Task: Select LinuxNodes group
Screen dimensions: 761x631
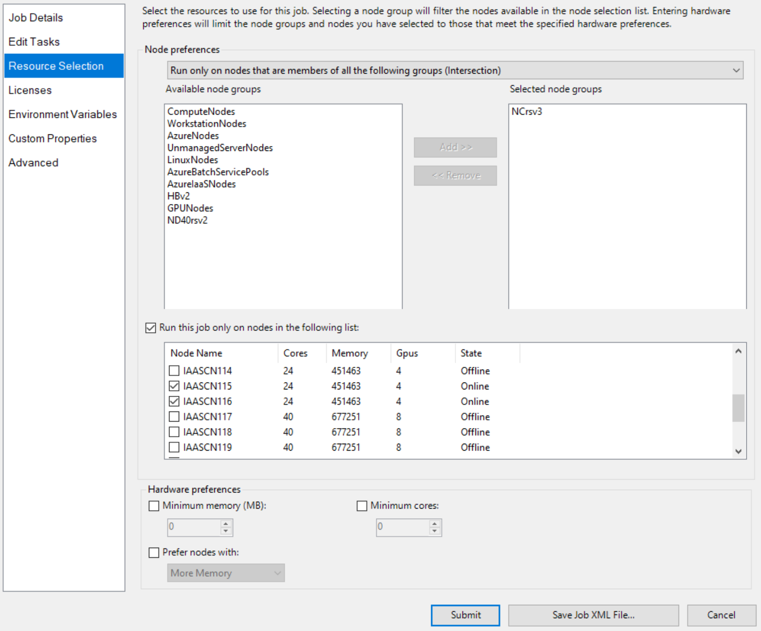Action: tap(193, 160)
